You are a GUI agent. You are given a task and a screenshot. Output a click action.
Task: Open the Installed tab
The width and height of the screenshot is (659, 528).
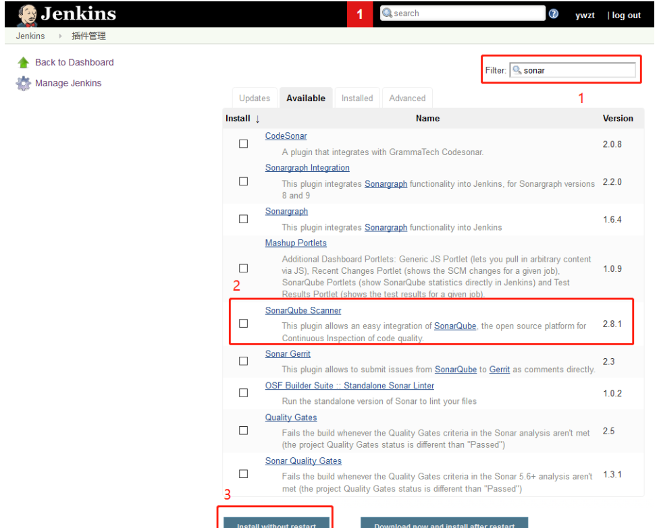pos(357,98)
